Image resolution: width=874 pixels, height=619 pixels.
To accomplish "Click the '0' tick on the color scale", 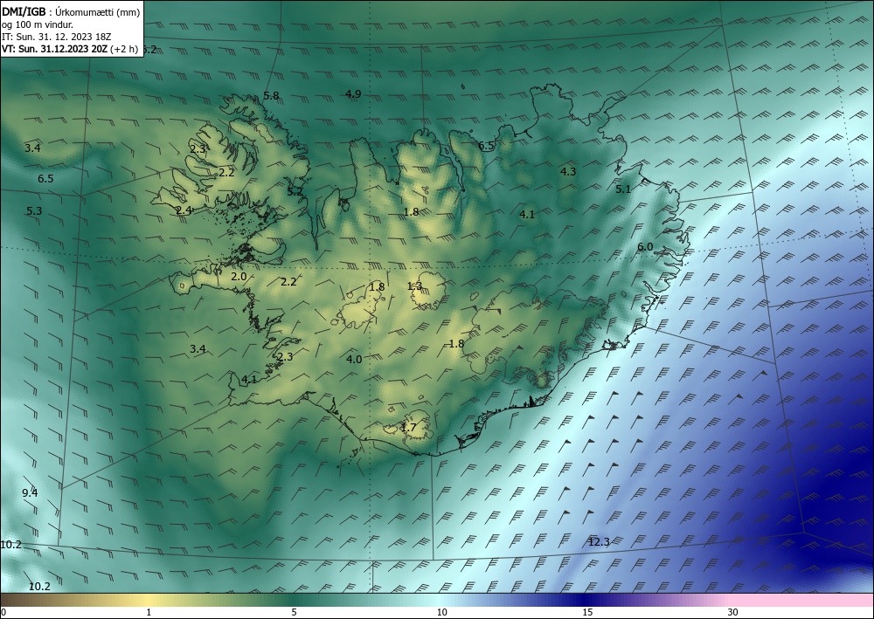I will (3, 613).
